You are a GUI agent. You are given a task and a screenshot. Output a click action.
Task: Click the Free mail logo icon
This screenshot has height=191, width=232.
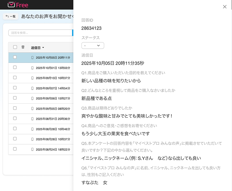[x=11, y=5]
